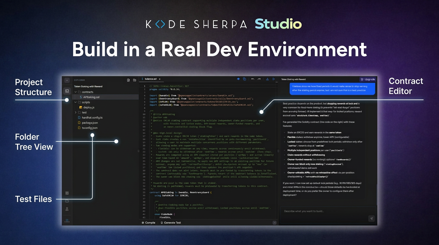Open the APStaking.sol file

pos(106,97)
